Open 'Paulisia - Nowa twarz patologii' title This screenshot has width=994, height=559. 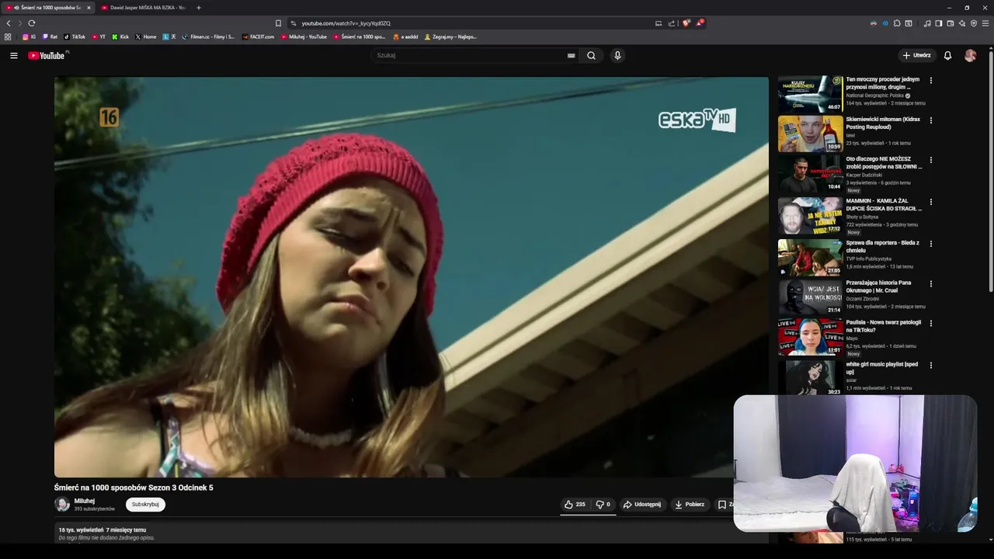point(884,326)
